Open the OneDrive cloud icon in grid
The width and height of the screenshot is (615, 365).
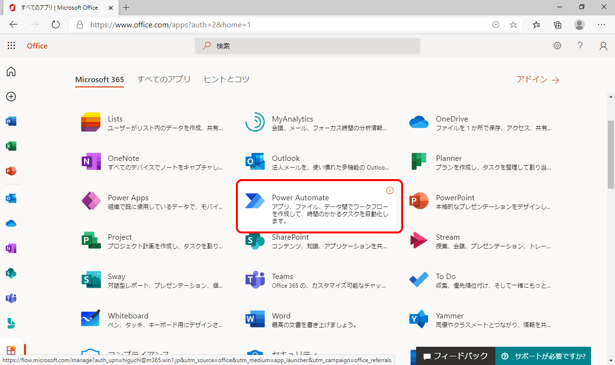tap(419, 122)
